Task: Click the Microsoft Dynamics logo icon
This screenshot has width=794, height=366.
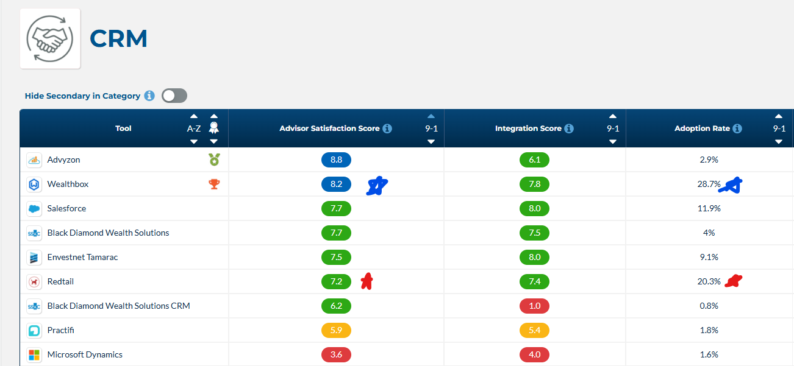Action: click(x=34, y=354)
